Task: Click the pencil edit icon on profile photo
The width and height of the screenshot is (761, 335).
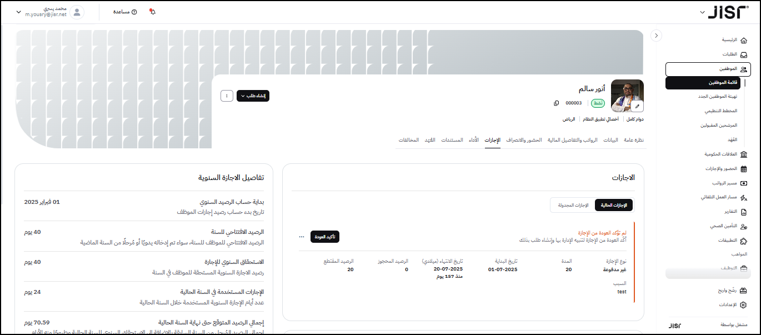Action: point(638,106)
